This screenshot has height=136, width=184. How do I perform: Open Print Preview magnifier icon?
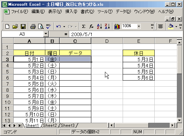click(41, 27)
